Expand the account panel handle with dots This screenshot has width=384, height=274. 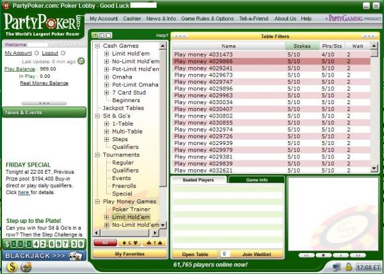(x=44, y=103)
